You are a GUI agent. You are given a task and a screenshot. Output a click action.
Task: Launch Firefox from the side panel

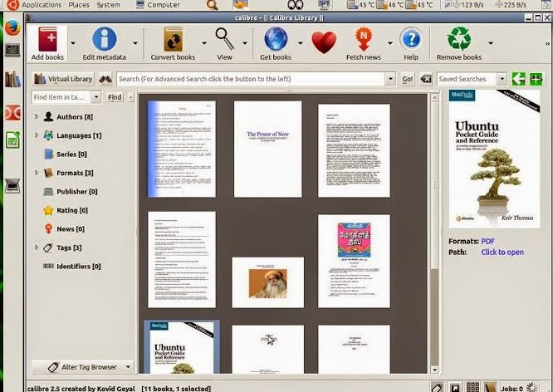click(x=13, y=28)
